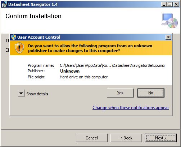Close the User Account Control dialog

pyautogui.click(x=168, y=37)
